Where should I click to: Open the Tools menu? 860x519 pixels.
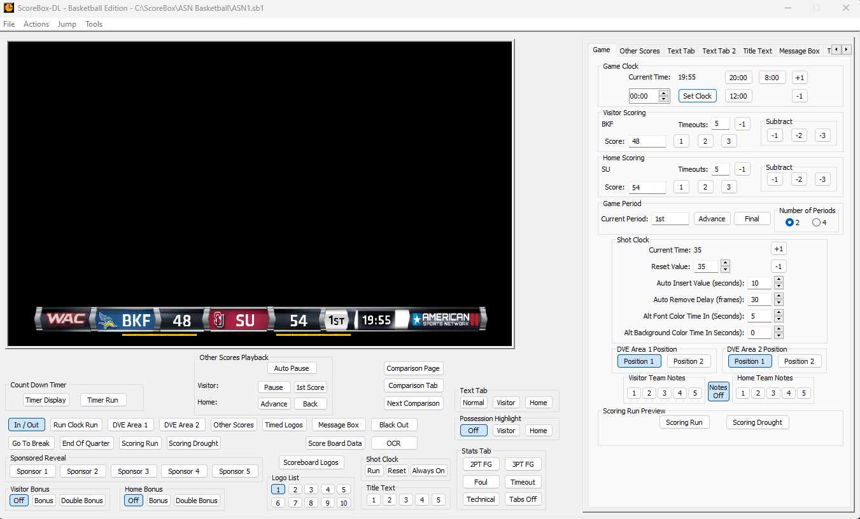pos(94,24)
